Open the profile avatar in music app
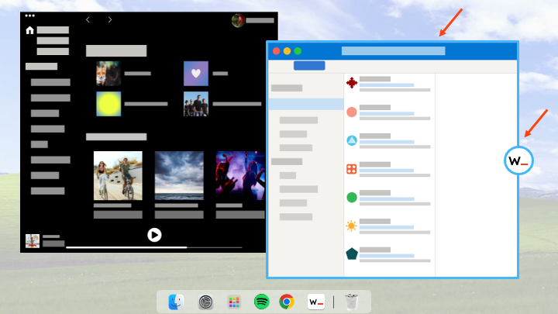Viewport: 558px width, 314px height. click(x=238, y=20)
